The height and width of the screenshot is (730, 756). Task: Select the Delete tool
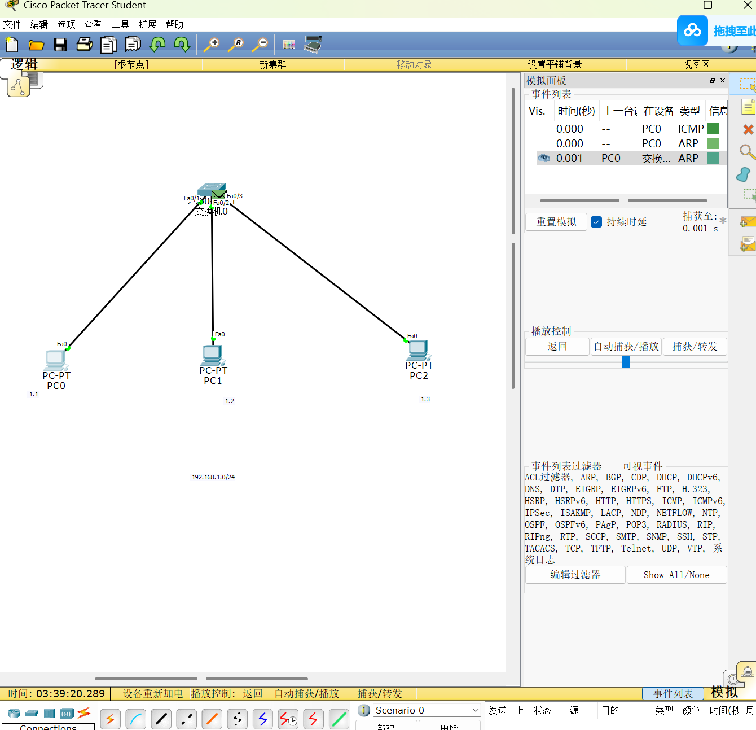coord(748,129)
